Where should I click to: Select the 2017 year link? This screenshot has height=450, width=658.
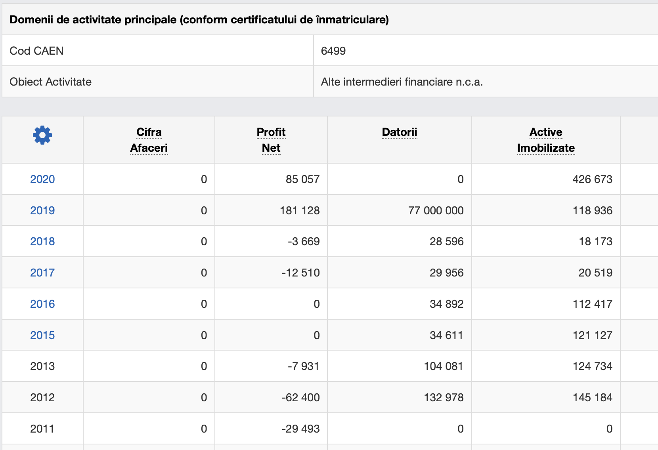pyautogui.click(x=42, y=273)
